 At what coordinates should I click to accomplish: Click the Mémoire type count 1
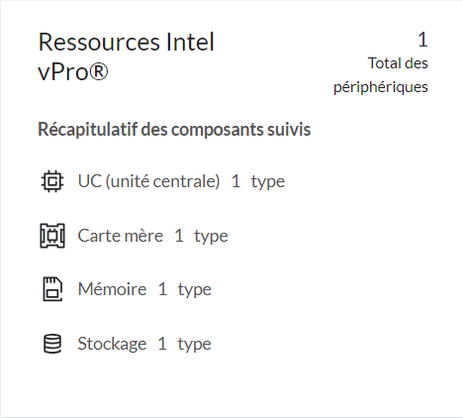coord(162,289)
